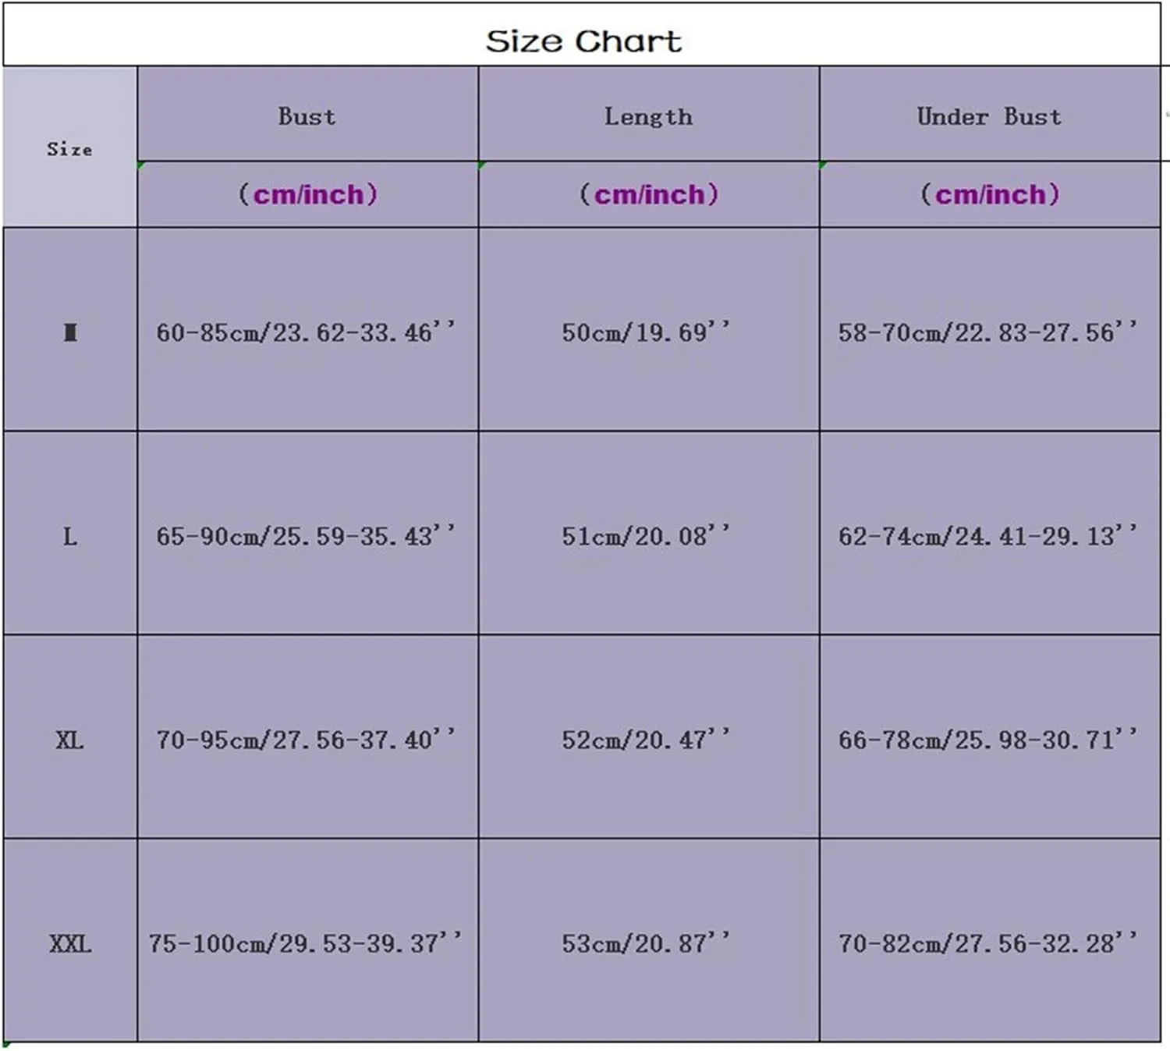The height and width of the screenshot is (1051, 1170).
Task: Click the Bust column header
Action: point(307,115)
